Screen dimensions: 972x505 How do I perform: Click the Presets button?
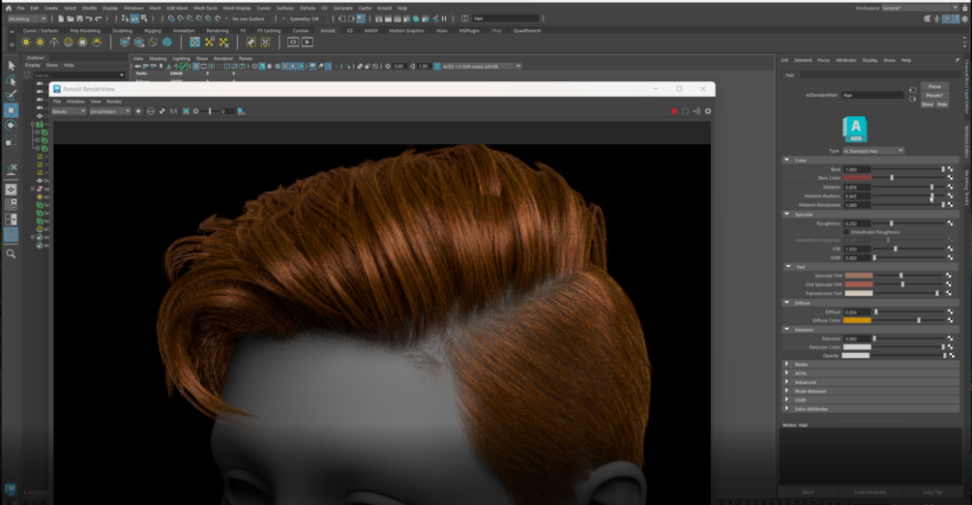[x=933, y=96]
